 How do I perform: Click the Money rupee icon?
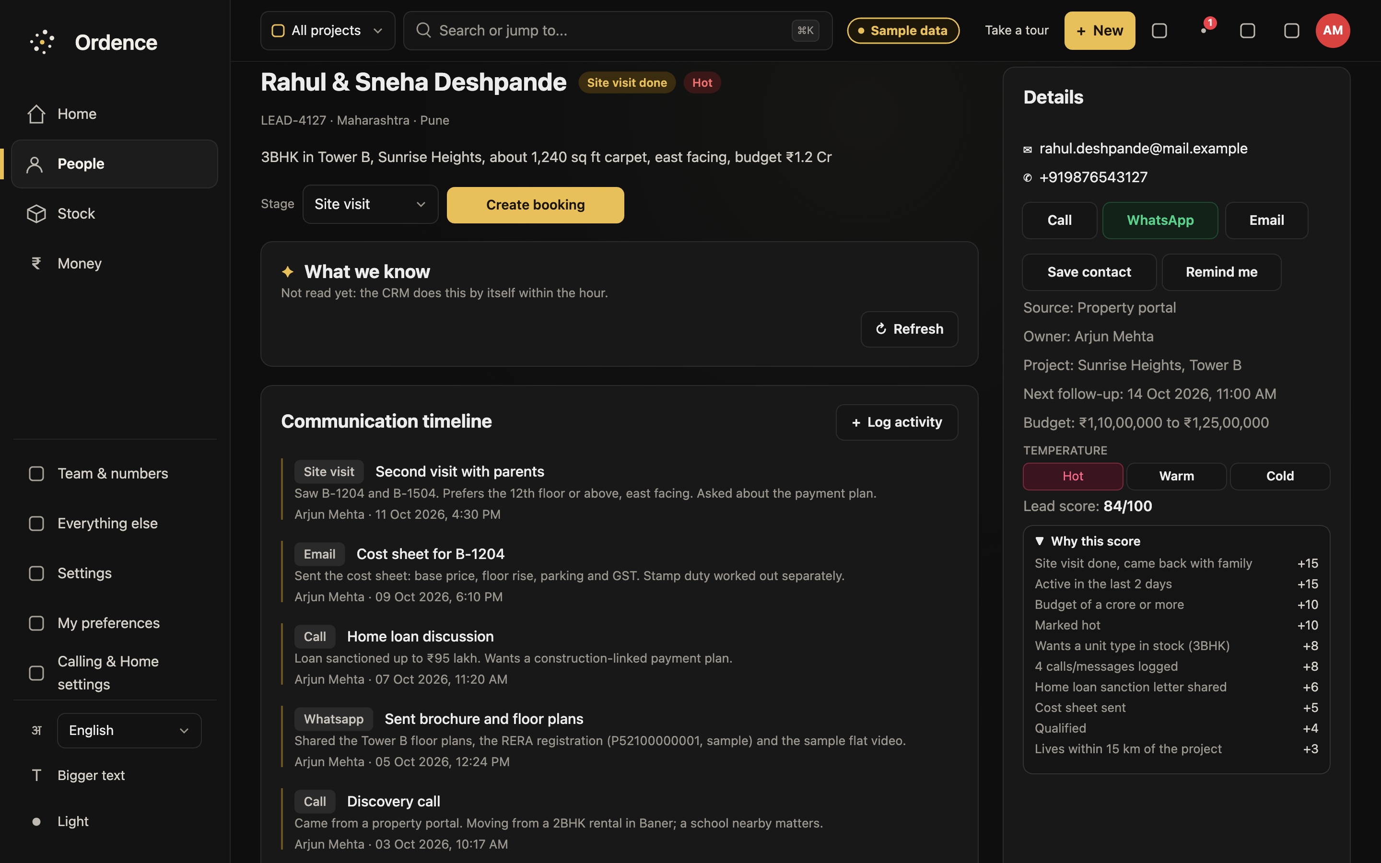(36, 263)
